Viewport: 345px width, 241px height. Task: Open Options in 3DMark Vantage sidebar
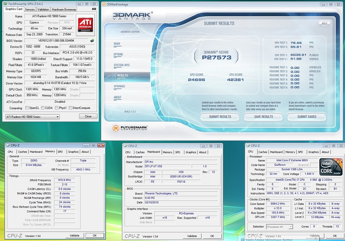pos(118,54)
